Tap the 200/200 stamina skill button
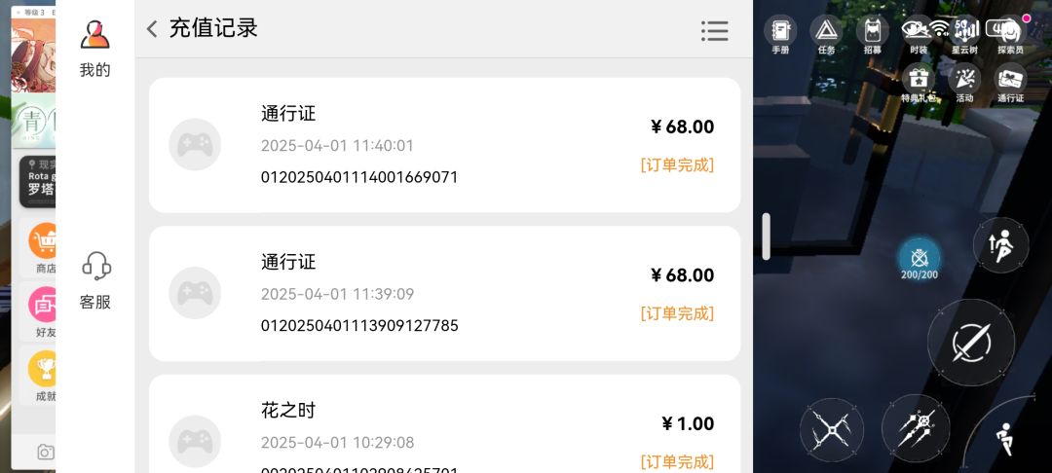 920,260
